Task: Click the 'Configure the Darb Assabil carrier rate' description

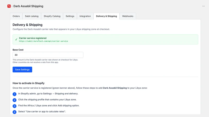Action: (61, 29)
